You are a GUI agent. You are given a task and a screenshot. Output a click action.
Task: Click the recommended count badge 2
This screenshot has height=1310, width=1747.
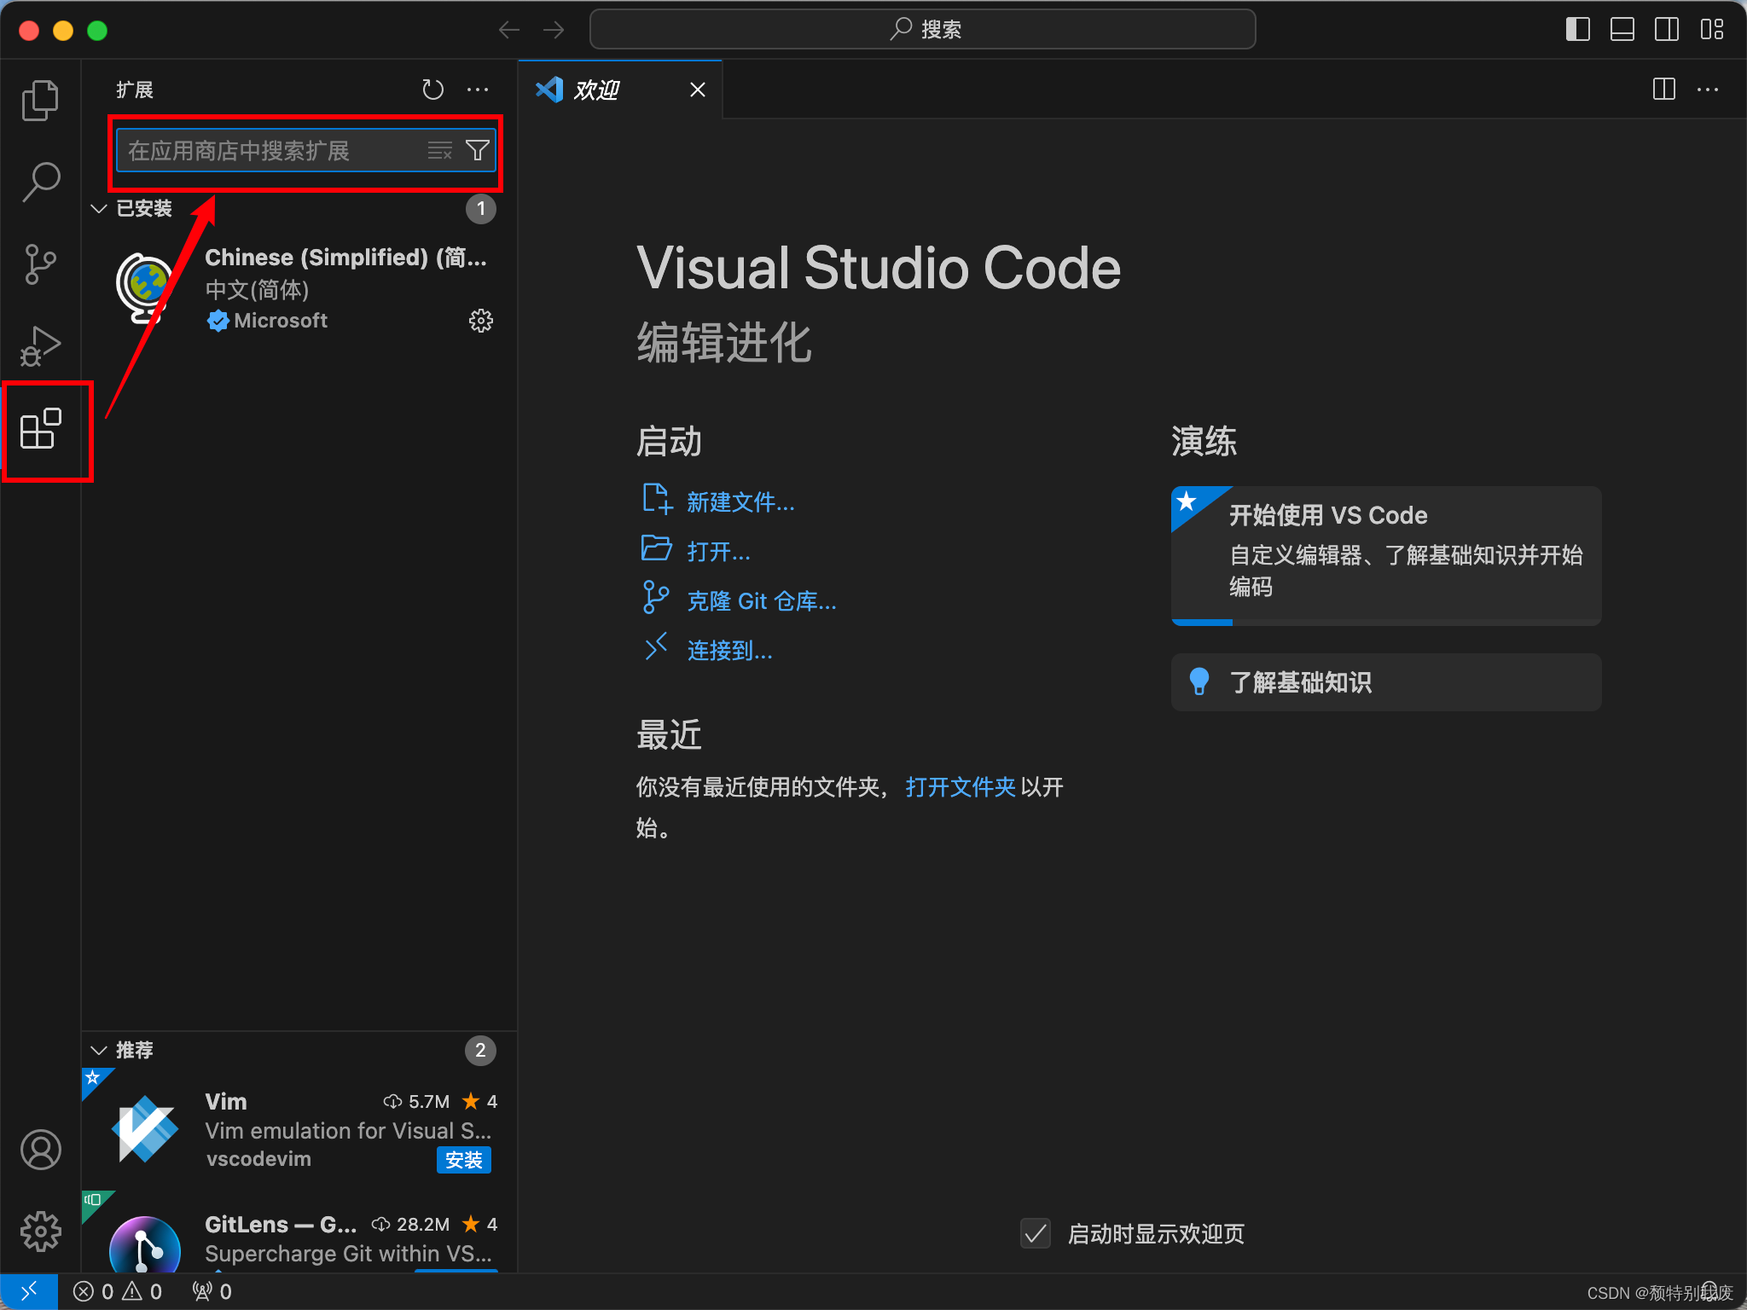coord(481,1050)
